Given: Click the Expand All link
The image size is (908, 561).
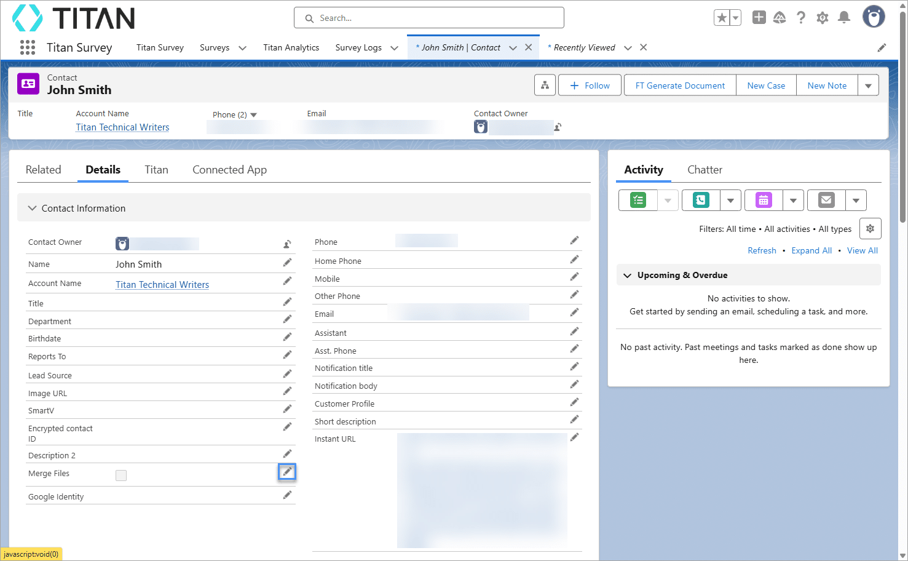Looking at the screenshot, I should click(811, 250).
